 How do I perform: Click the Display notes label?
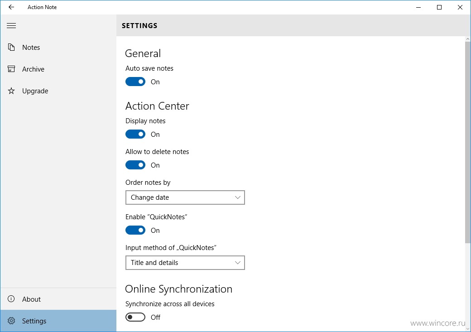[145, 121]
